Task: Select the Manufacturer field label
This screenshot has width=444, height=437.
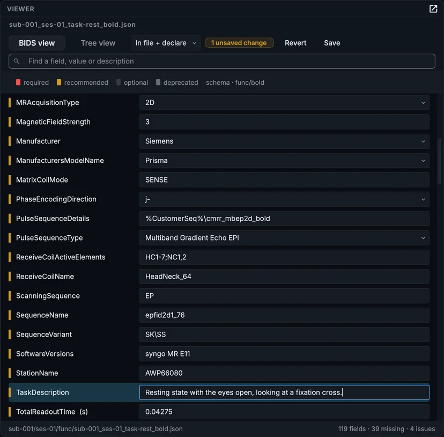Action: [x=38, y=141]
